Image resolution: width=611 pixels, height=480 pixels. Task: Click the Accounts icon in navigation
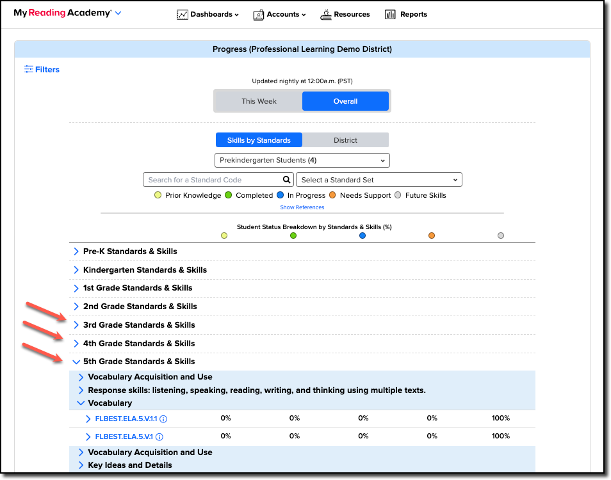[258, 15]
